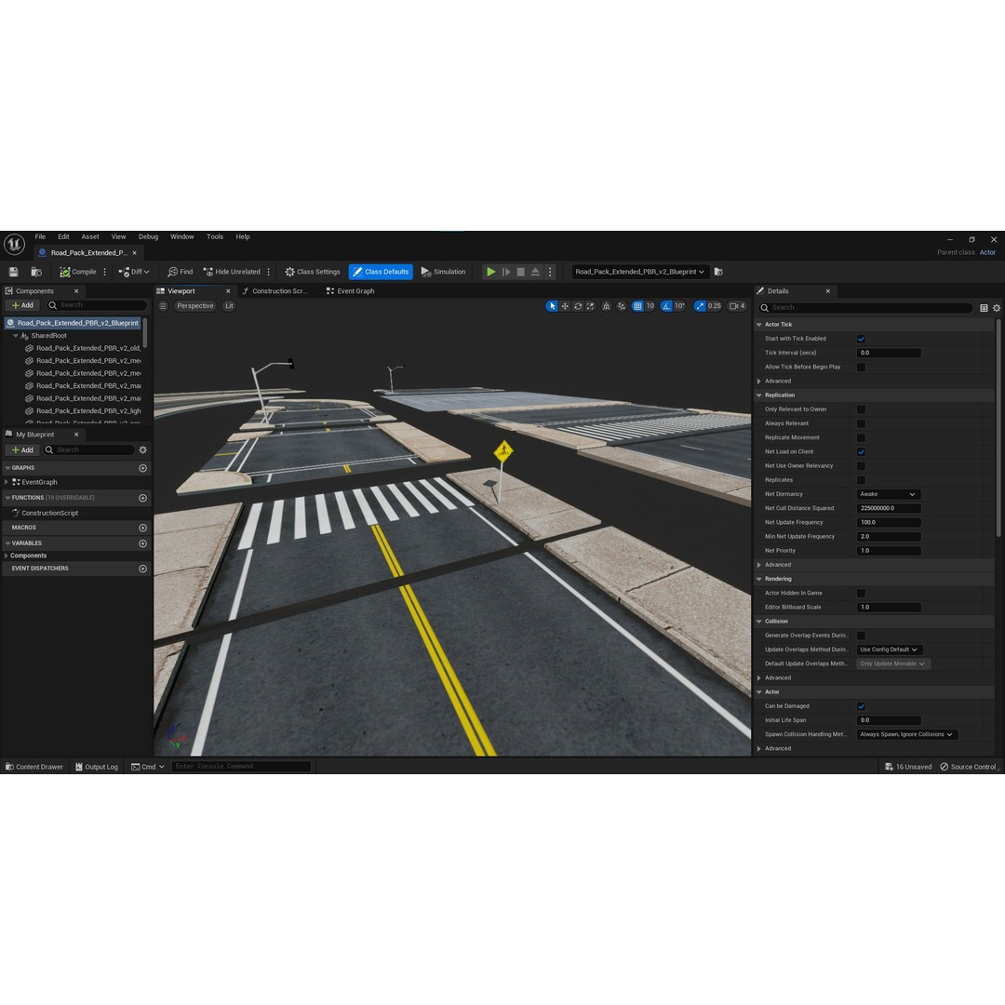Click the grid snap value of 10
Viewport: 1005px width, 1005px height.
pyautogui.click(x=650, y=305)
